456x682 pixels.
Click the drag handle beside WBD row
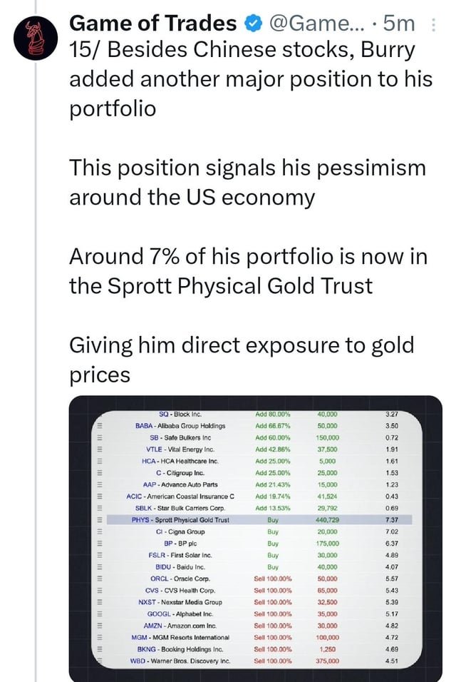click(99, 661)
